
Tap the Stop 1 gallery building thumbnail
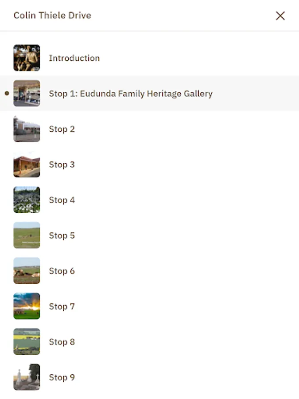pyautogui.click(x=27, y=94)
